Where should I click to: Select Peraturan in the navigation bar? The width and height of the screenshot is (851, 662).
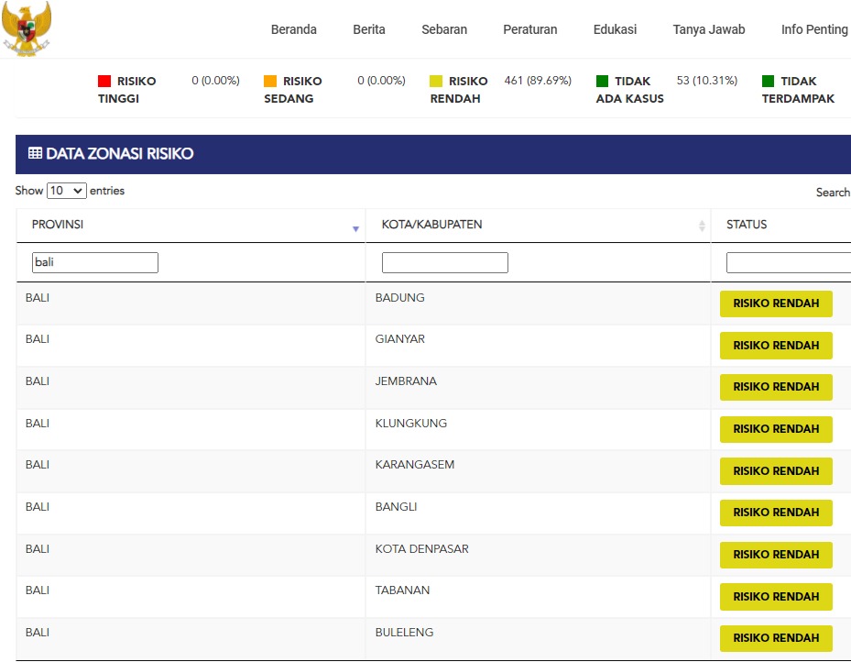click(x=530, y=29)
